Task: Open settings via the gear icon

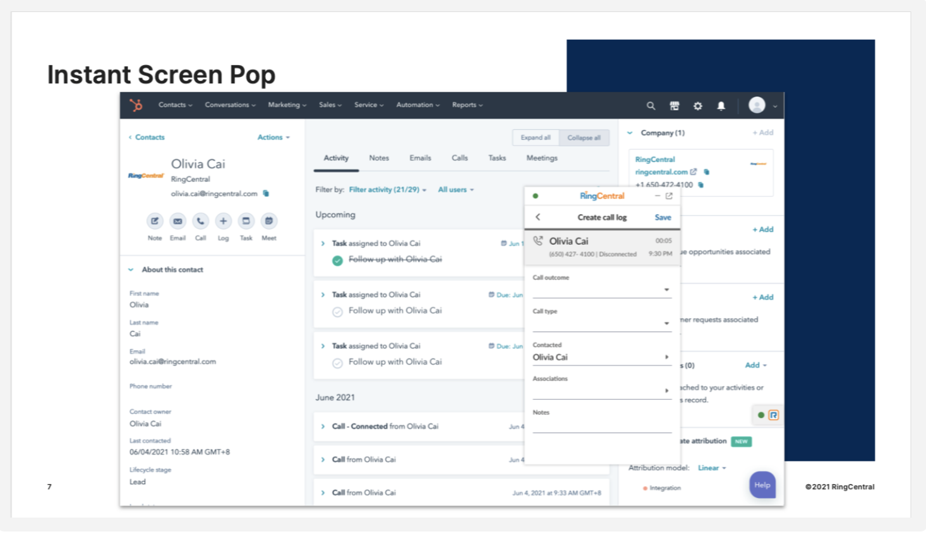Action: pyautogui.click(x=698, y=106)
